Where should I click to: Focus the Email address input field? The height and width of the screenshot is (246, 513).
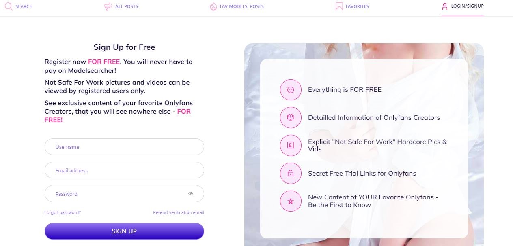124,170
